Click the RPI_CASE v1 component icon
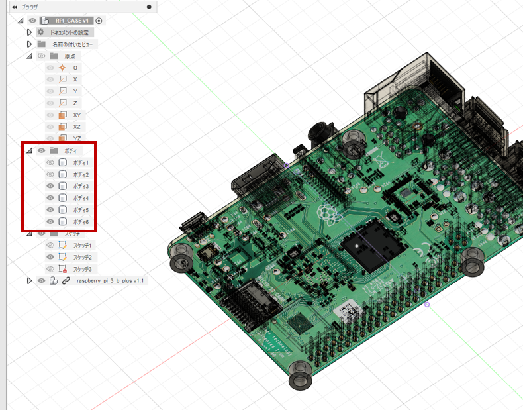 [x=45, y=21]
